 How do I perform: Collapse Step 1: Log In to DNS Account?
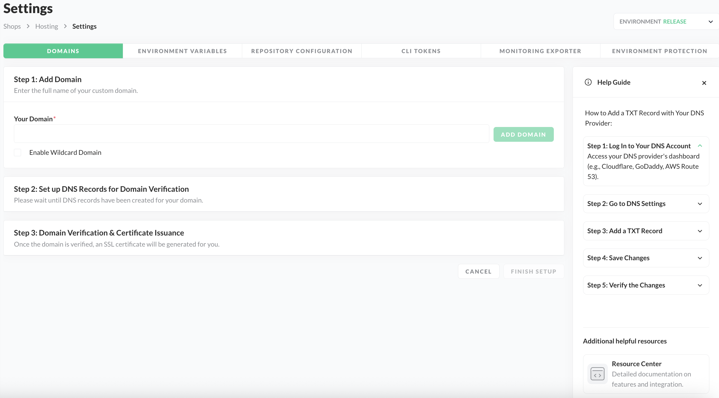pyautogui.click(x=700, y=146)
